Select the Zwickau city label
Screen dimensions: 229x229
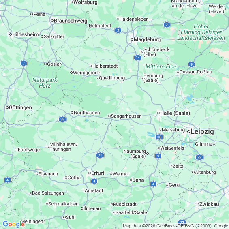tap(209, 204)
